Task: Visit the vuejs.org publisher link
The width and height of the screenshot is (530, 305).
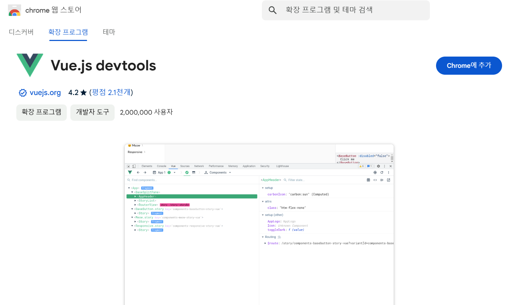Action: [x=45, y=92]
